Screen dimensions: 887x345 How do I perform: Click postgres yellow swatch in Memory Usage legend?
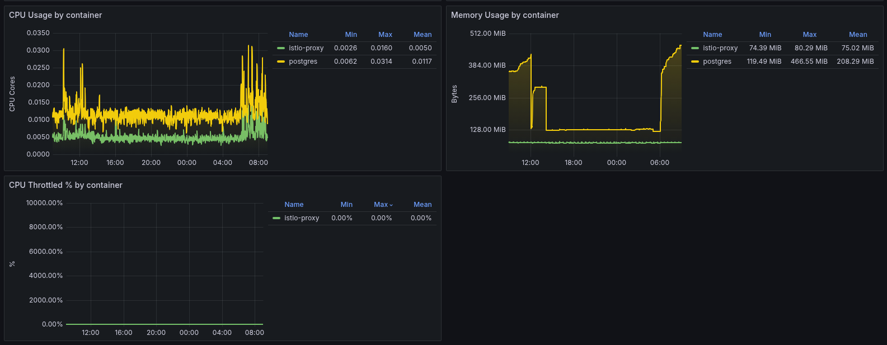pyautogui.click(x=695, y=62)
